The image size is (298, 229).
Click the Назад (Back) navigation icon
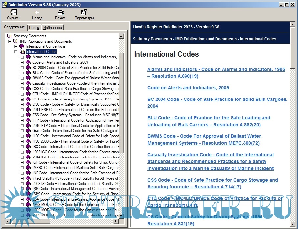click(37, 13)
